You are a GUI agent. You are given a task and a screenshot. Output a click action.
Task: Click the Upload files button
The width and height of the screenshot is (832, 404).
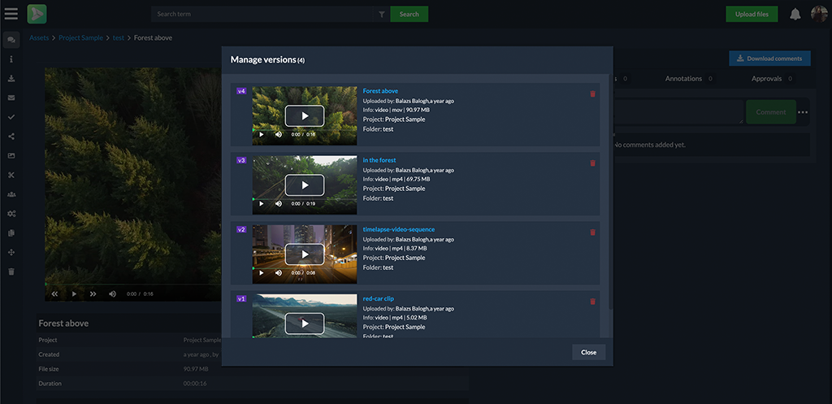click(x=752, y=15)
